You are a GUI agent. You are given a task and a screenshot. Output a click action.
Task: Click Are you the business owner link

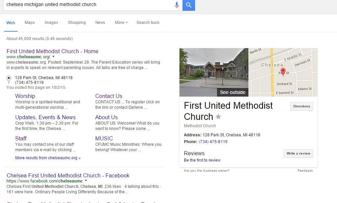pyautogui.click(x=207, y=171)
